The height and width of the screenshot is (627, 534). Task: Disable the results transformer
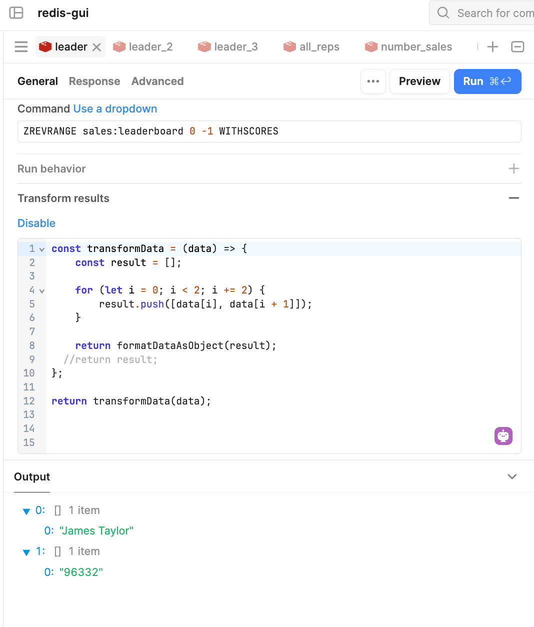(x=36, y=223)
